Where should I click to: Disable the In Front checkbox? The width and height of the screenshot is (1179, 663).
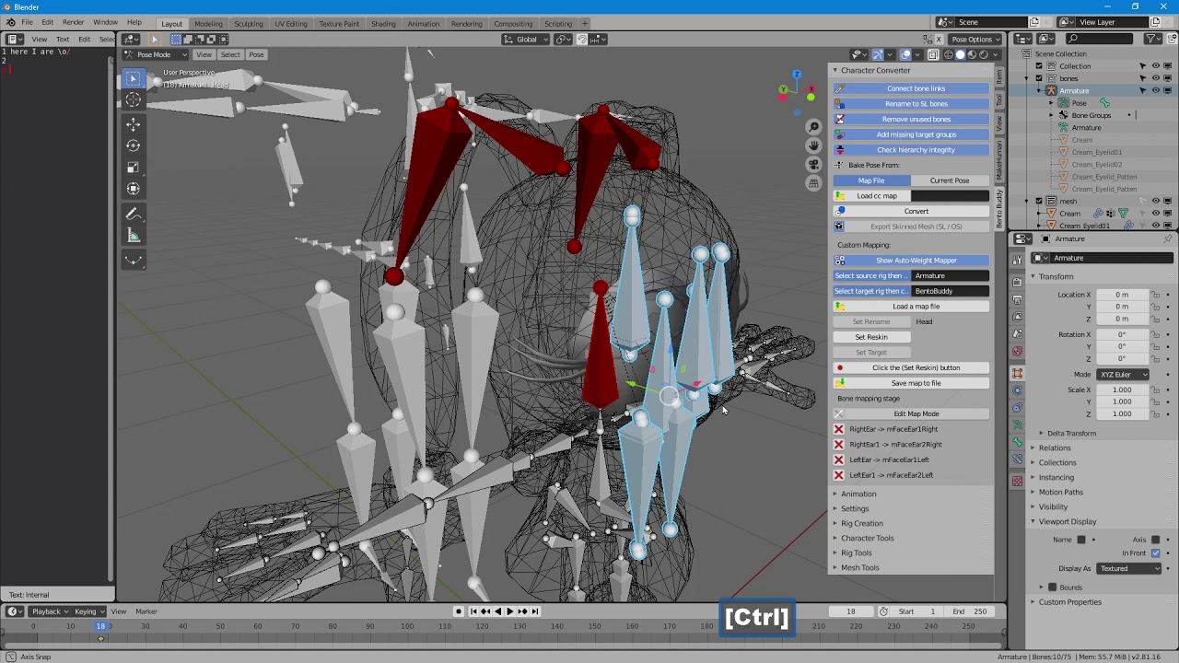[x=1155, y=553]
